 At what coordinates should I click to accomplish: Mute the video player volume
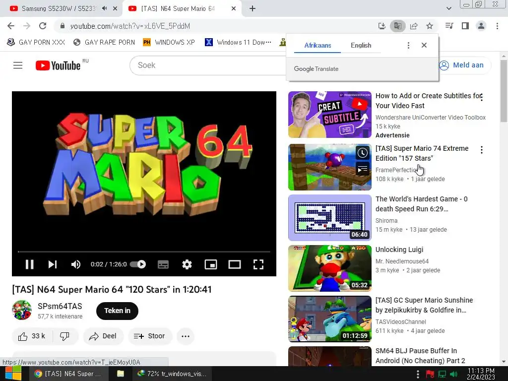point(76,264)
